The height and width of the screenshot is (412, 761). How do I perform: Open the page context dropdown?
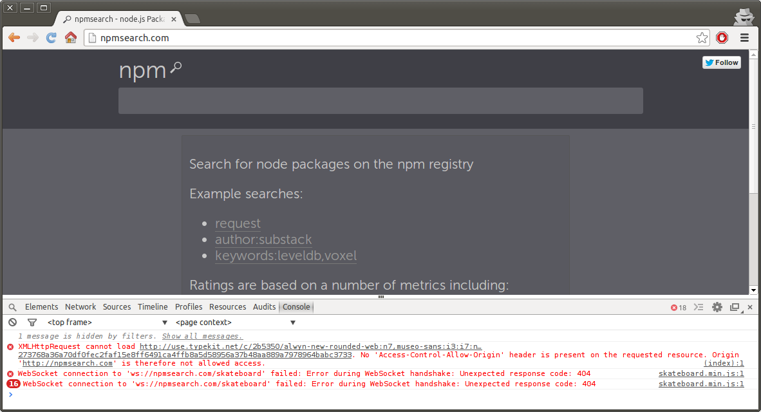[x=236, y=323]
